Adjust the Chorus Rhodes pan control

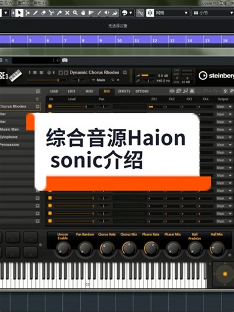(x=104, y=107)
